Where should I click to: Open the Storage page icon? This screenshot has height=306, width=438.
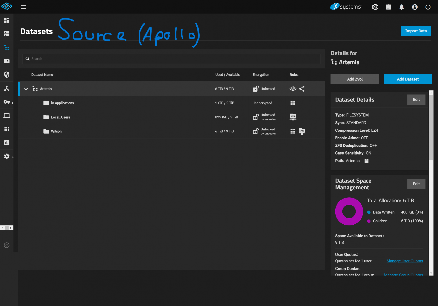tap(7, 34)
